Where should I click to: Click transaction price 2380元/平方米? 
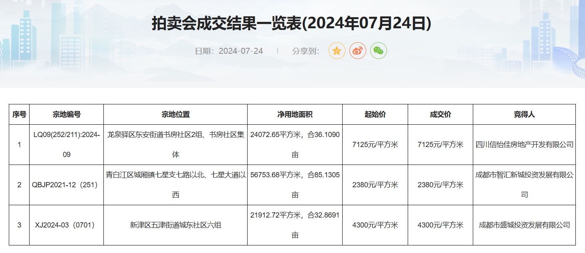point(440,185)
